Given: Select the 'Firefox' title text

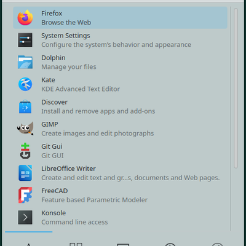Looking at the screenshot, I should (x=52, y=14).
